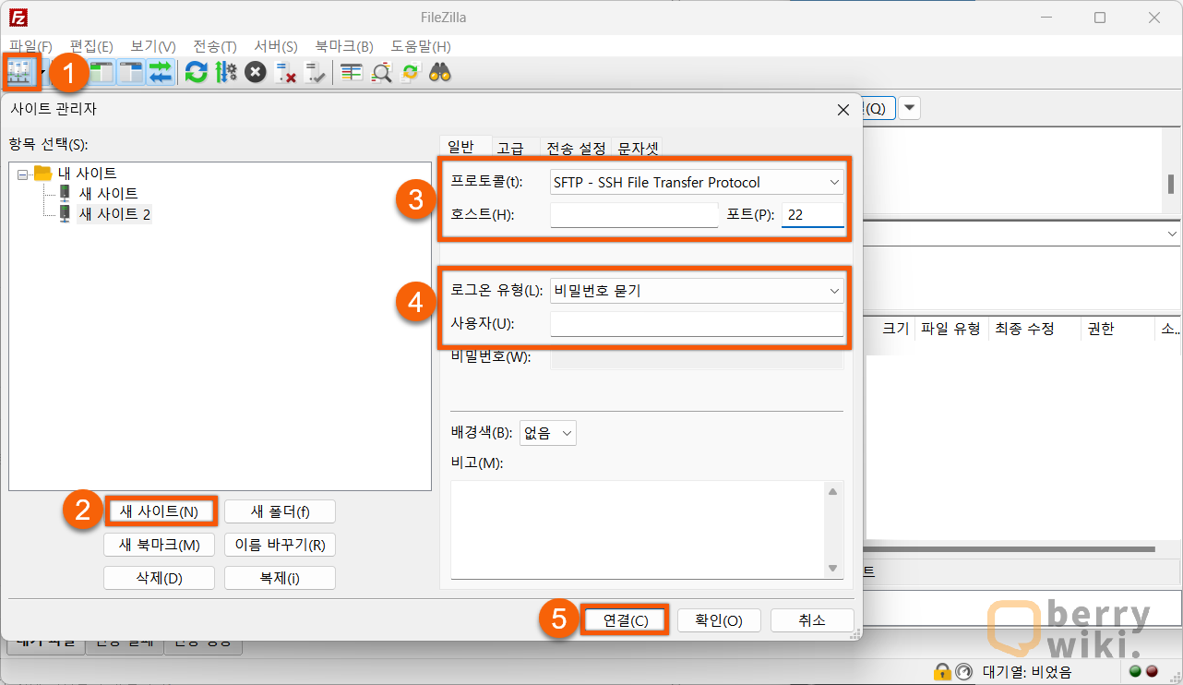Open the Site Manager toolbar icon
The image size is (1183, 685).
(x=19, y=72)
